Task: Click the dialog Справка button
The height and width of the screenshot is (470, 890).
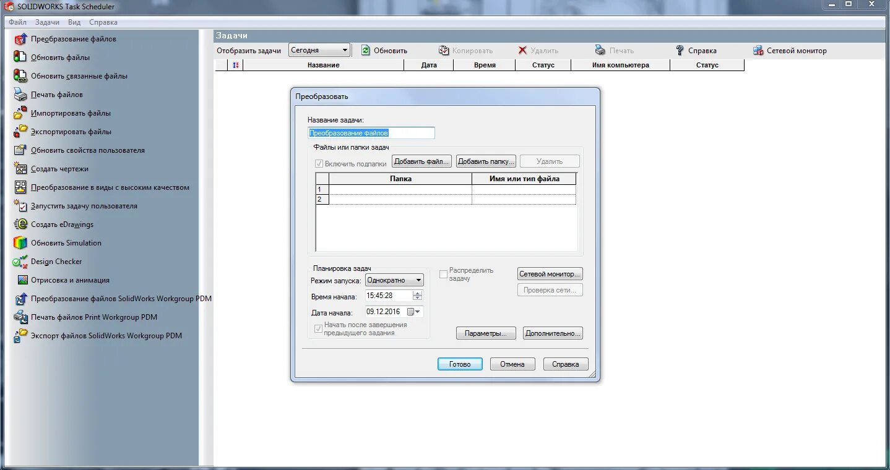Action: point(566,364)
